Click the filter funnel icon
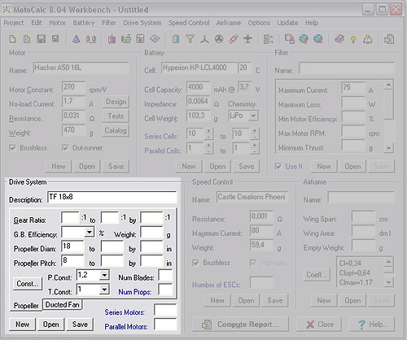407x340 pixels. [x=190, y=39]
